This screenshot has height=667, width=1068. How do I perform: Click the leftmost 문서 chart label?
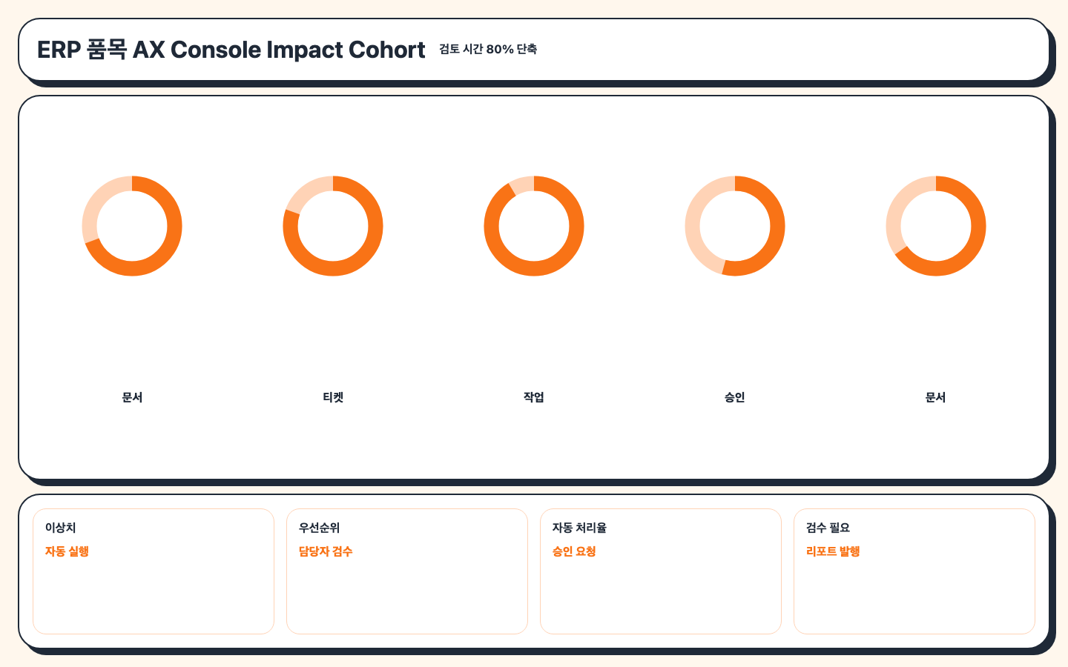click(132, 397)
